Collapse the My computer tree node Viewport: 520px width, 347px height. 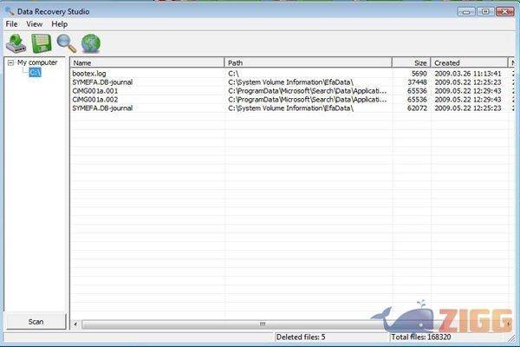click(10, 62)
